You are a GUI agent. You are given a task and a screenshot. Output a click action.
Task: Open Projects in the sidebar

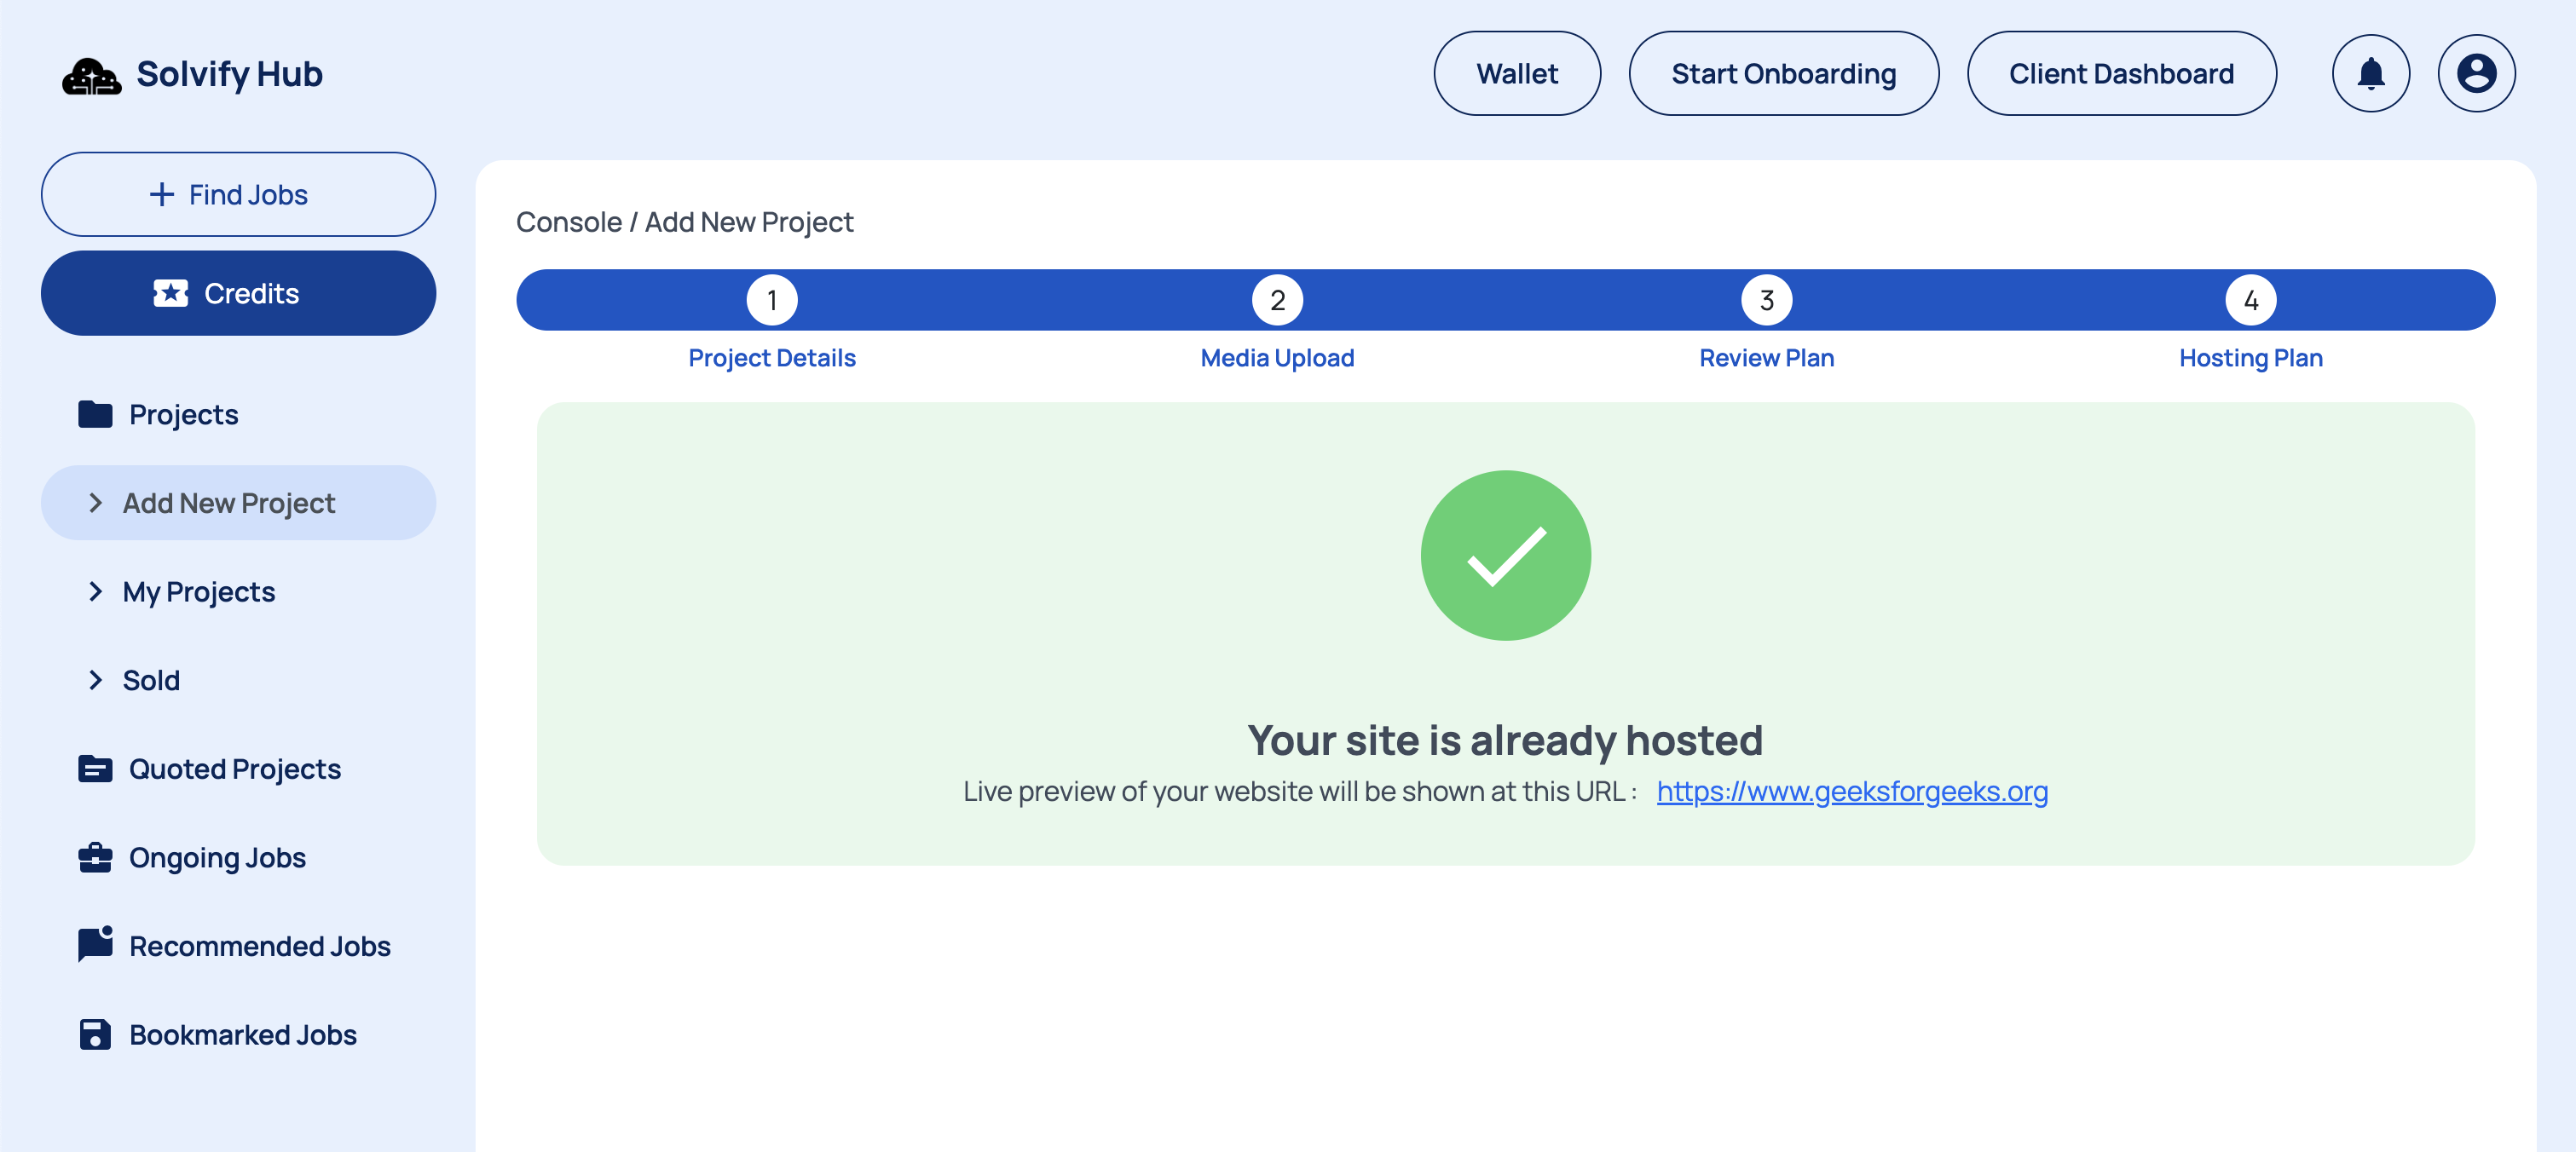[x=238, y=414]
